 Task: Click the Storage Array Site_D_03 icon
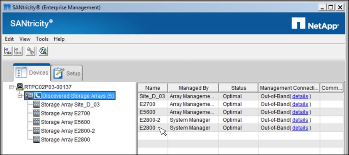coord(36,105)
